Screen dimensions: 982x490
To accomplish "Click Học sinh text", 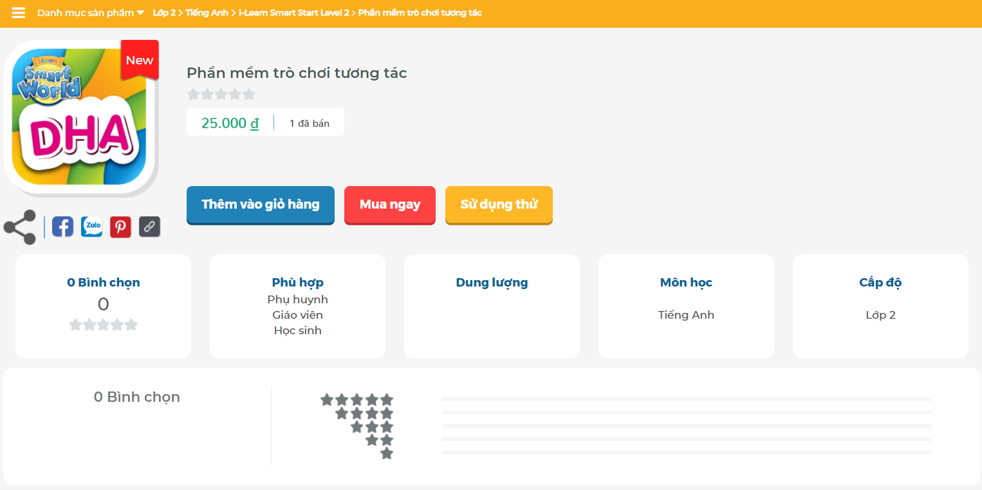I will click(298, 330).
